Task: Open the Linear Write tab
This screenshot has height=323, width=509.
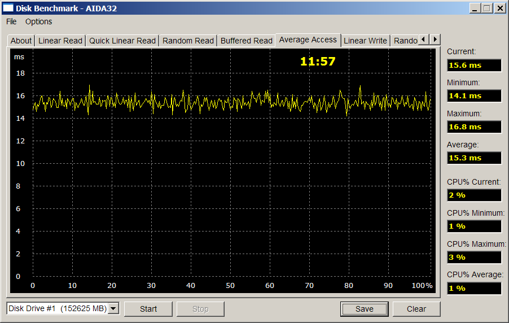Action: point(365,41)
